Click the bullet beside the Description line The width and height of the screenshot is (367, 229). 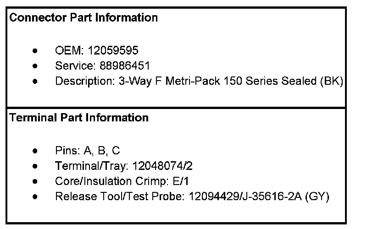pos(35,82)
